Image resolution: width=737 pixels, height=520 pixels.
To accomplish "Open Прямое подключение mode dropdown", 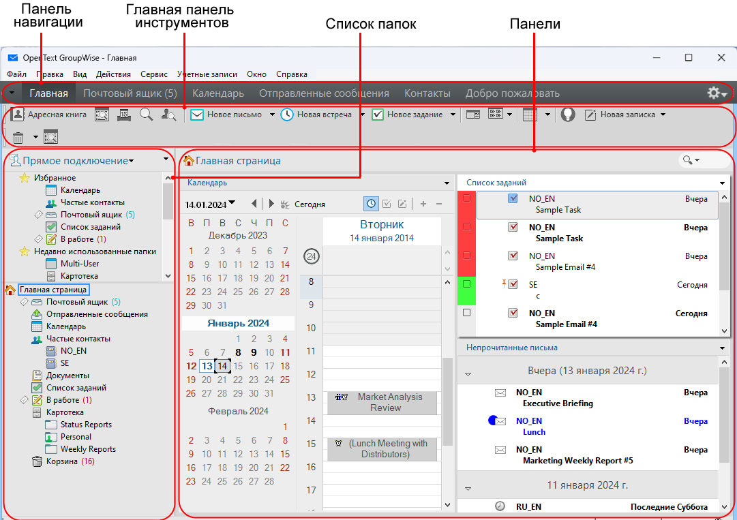I will [x=131, y=161].
